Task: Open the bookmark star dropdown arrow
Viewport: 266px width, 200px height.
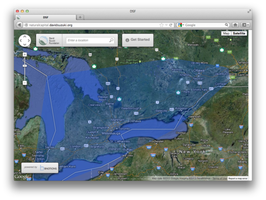Action: (x=166, y=25)
